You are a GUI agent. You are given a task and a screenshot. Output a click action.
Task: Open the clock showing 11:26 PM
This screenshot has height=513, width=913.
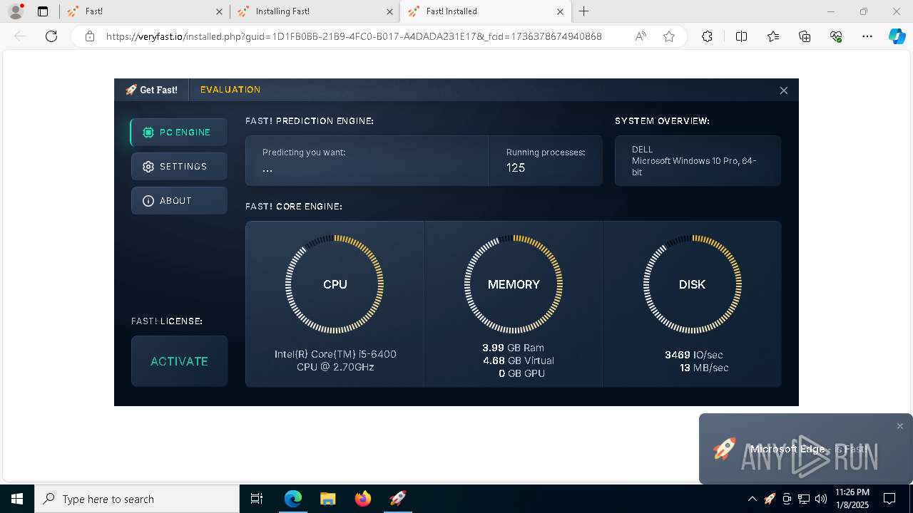[852, 499]
